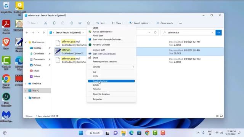
Task: Click into the ctfmon.exe search field
Action: [x=188, y=33]
